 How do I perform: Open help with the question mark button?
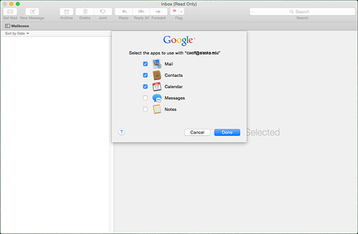[122, 132]
